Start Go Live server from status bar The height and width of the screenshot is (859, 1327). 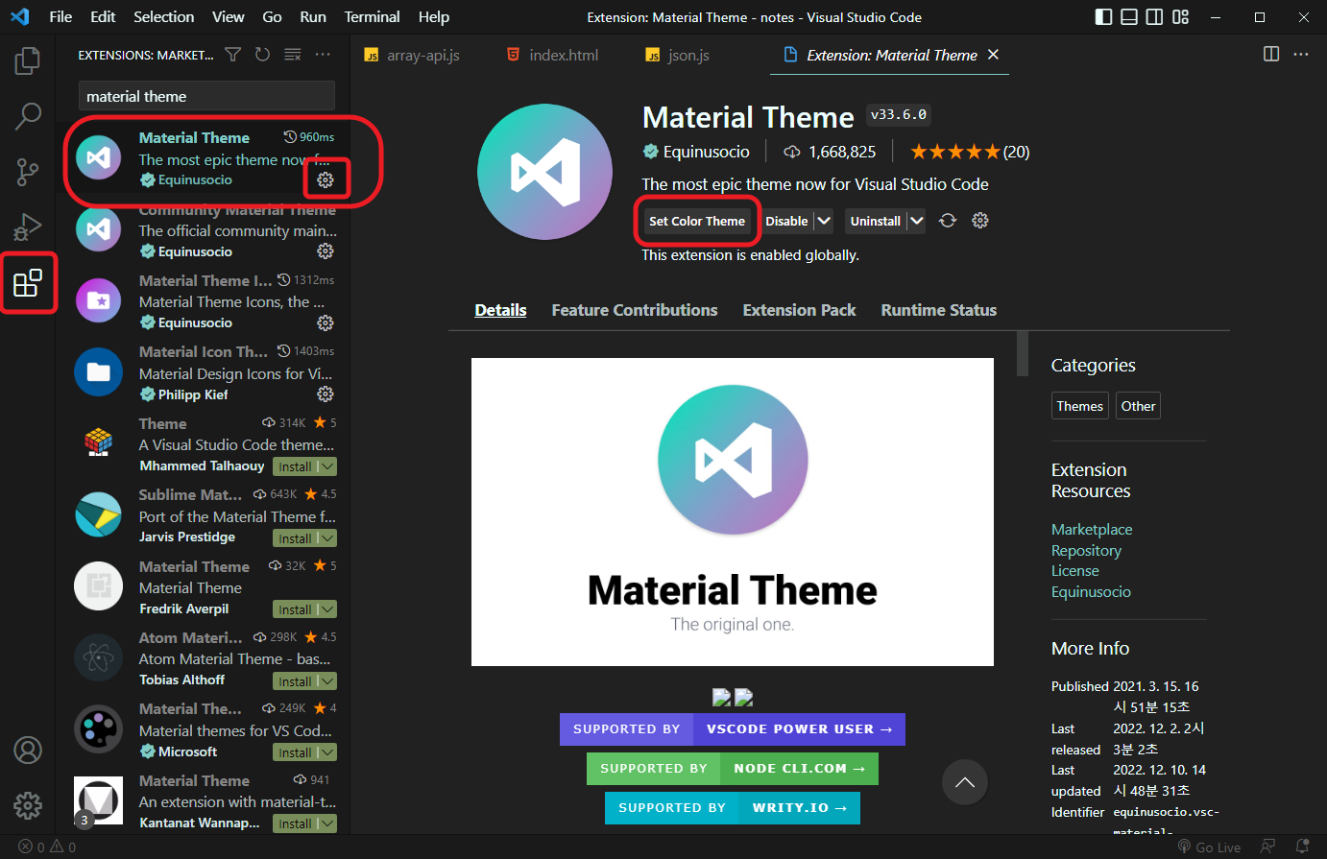pyautogui.click(x=1209, y=847)
